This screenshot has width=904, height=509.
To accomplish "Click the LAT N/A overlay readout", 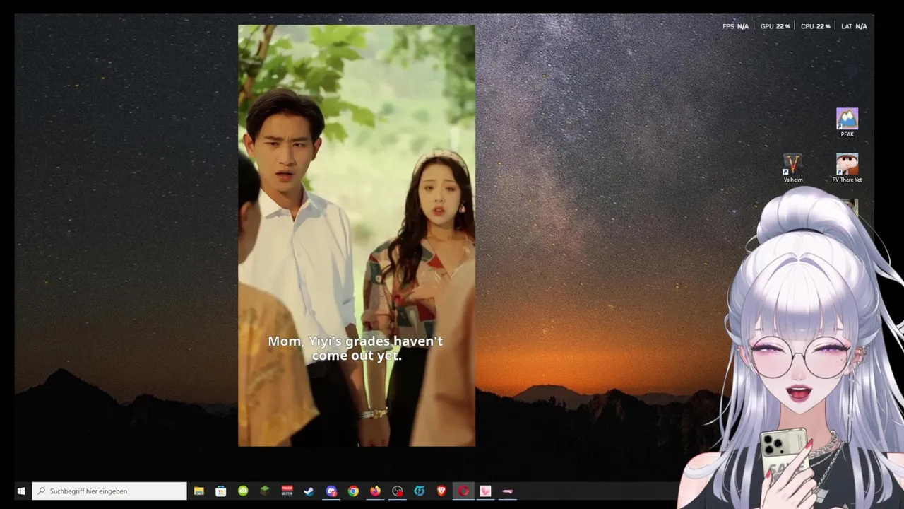I will pos(854,26).
